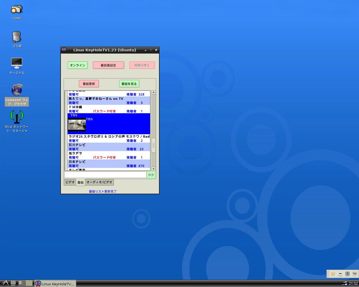Click the channel list scroll-up arrow
The image size is (359, 287).
coord(153,92)
